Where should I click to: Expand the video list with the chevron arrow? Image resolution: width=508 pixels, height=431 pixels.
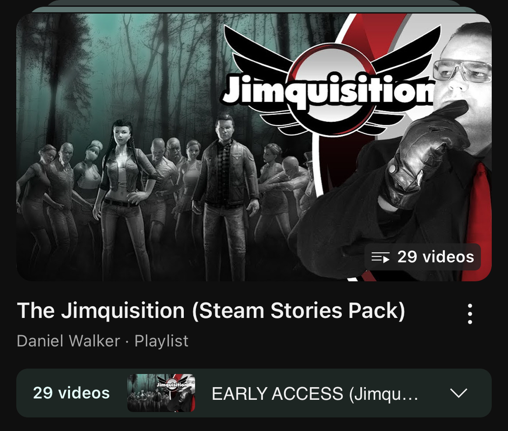click(459, 393)
